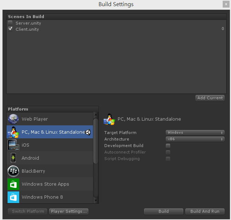Open Player Settings
This screenshot has width=231, height=220.
pyautogui.click(x=69, y=211)
